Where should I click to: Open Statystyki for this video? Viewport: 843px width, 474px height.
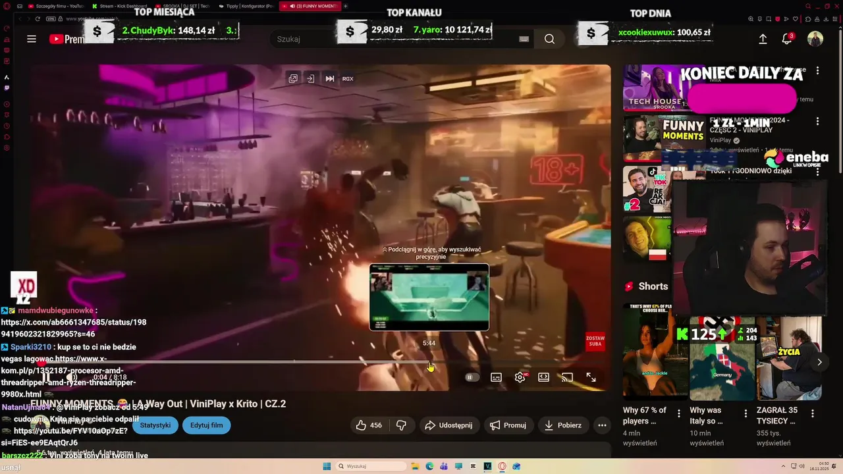point(155,425)
